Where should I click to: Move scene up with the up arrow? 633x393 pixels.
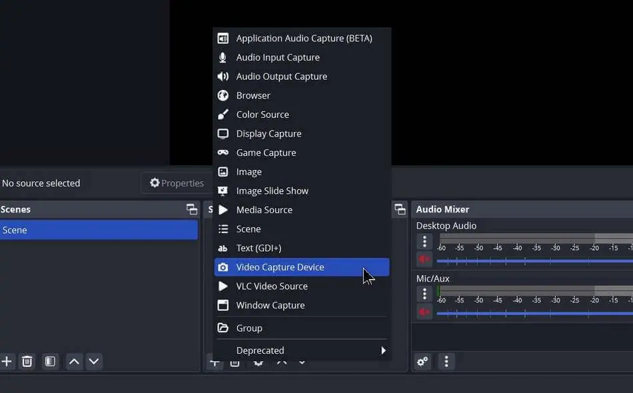(74, 362)
